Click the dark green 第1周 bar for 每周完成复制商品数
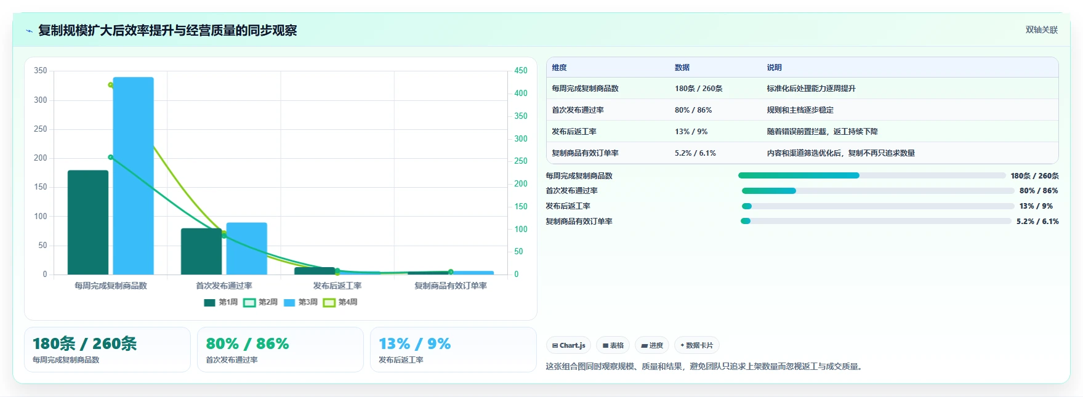 click(88, 222)
